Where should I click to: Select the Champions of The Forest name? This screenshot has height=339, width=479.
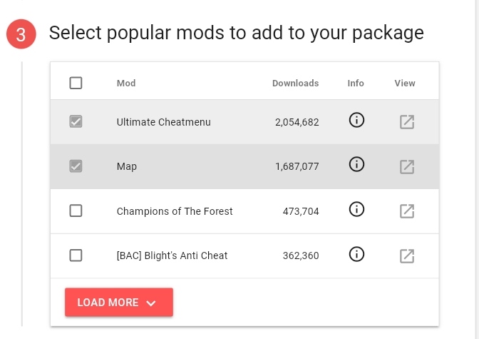(x=175, y=211)
